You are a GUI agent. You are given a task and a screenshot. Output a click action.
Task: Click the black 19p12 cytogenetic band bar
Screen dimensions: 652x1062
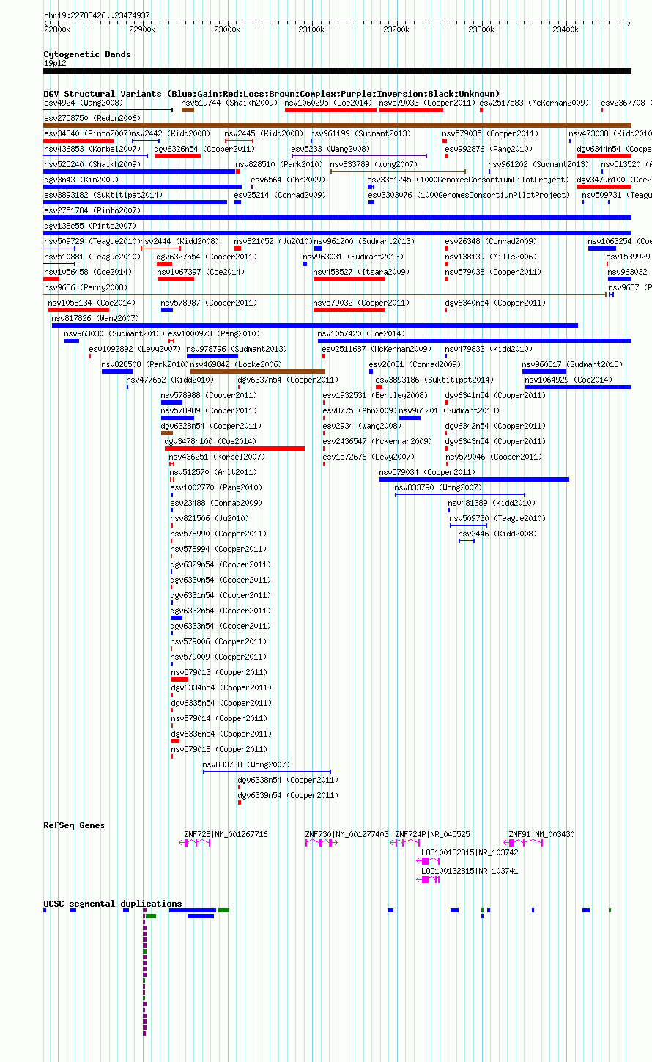pos(337,71)
